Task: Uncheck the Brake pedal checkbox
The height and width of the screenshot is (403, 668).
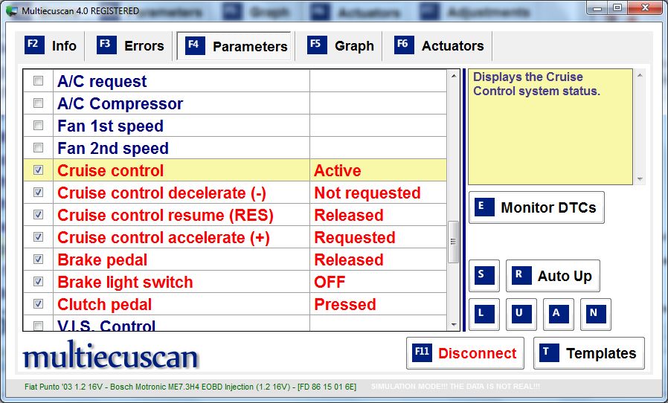Action: (39, 259)
